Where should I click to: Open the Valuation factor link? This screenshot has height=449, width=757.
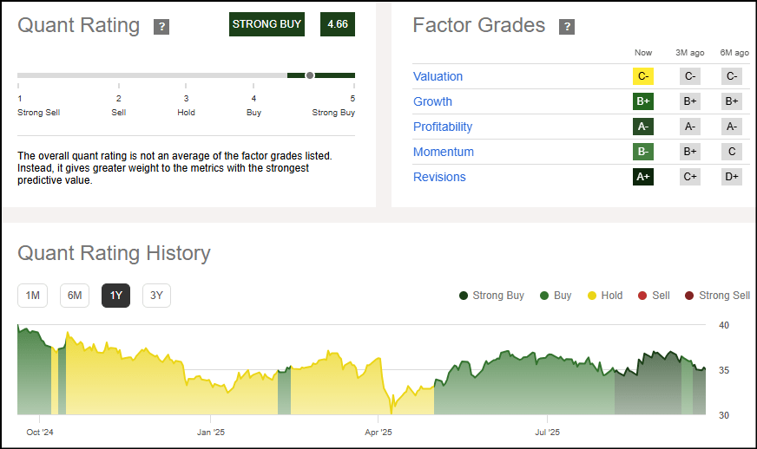pos(438,76)
